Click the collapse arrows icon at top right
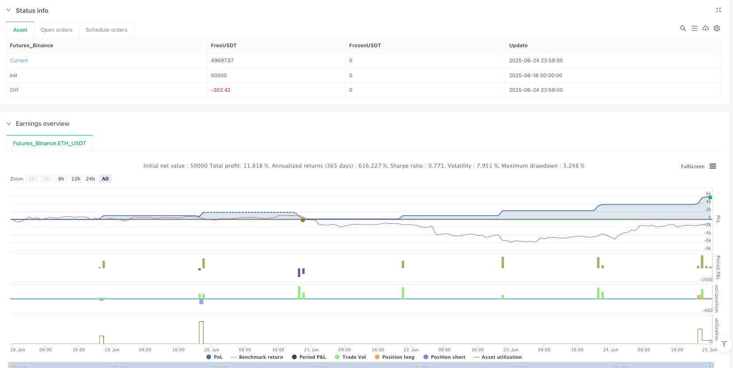The width and height of the screenshot is (733, 368). click(718, 10)
